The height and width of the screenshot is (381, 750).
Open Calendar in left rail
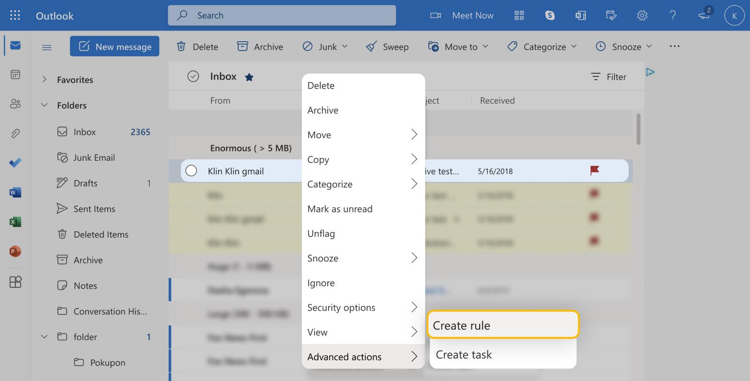point(15,75)
